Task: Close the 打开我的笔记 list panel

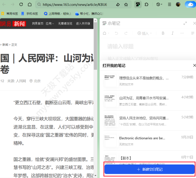Action: (194, 65)
